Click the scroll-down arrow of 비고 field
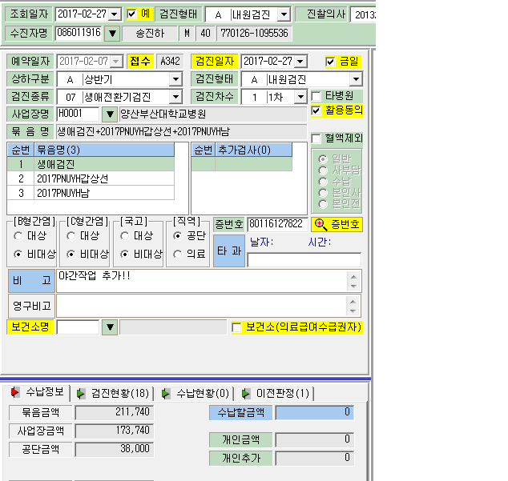The width and height of the screenshot is (508, 481). 353,287
